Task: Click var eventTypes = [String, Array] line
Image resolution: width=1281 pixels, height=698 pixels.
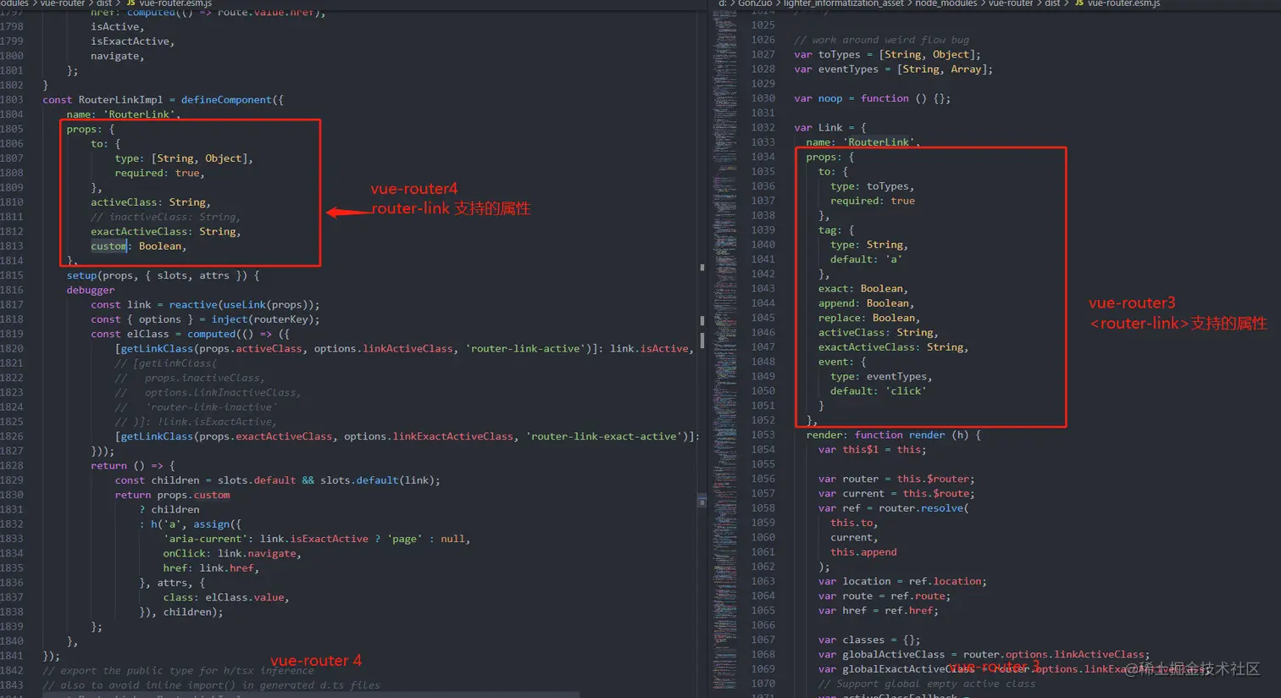Action: [893, 69]
